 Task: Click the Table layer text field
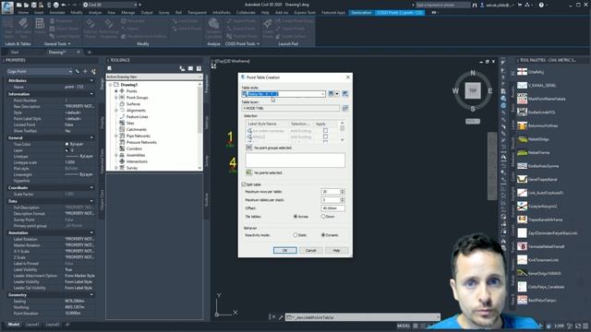tap(291, 108)
